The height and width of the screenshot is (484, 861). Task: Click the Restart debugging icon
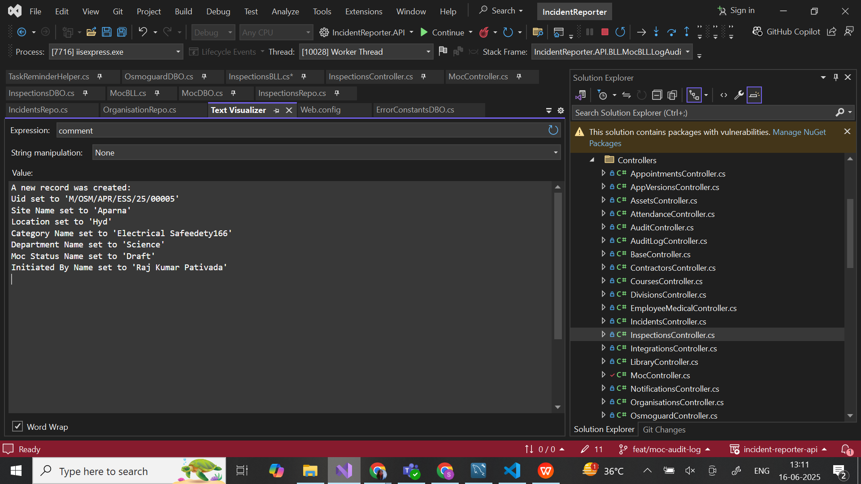coord(620,32)
